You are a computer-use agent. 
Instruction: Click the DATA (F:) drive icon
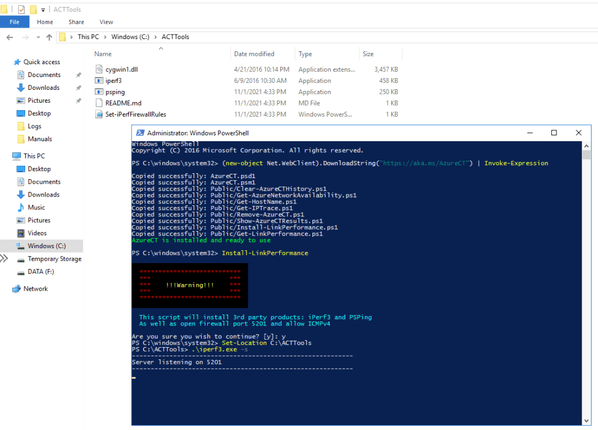21,272
